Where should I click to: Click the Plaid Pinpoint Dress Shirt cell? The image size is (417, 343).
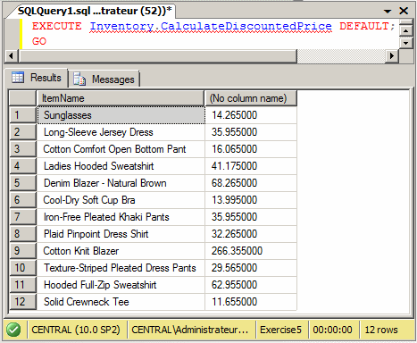click(x=121, y=234)
